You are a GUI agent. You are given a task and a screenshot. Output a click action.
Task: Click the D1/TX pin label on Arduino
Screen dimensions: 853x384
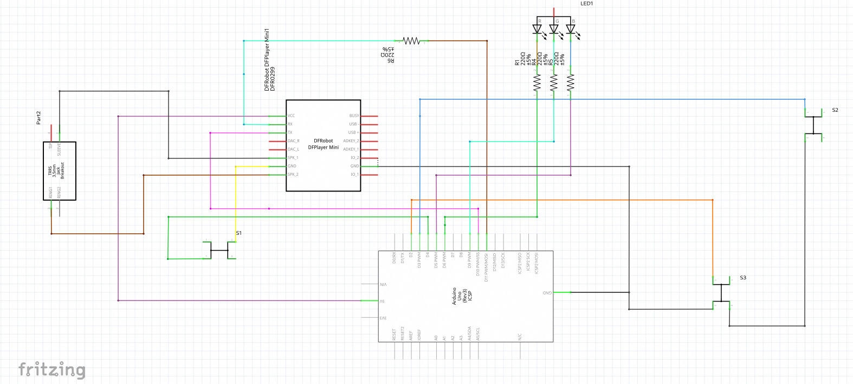tap(403, 258)
